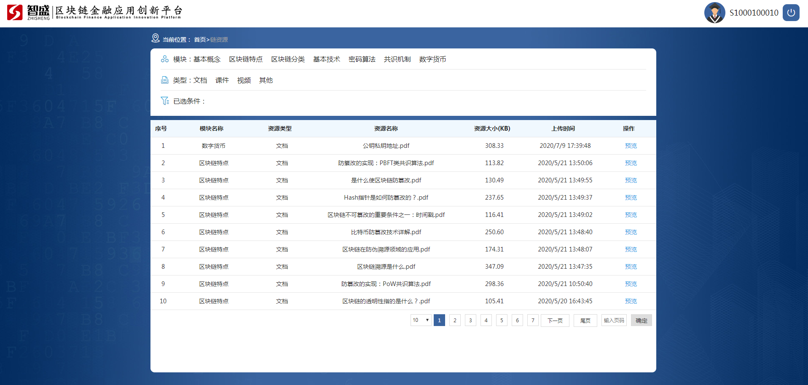The image size is (808, 385).
Task: Click the power logout icon
Action: pos(791,13)
